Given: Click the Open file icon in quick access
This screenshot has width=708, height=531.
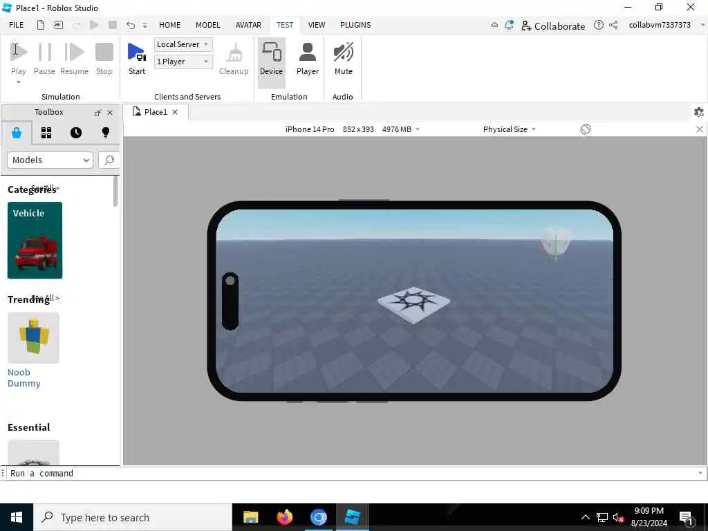Looking at the screenshot, I should click(59, 25).
